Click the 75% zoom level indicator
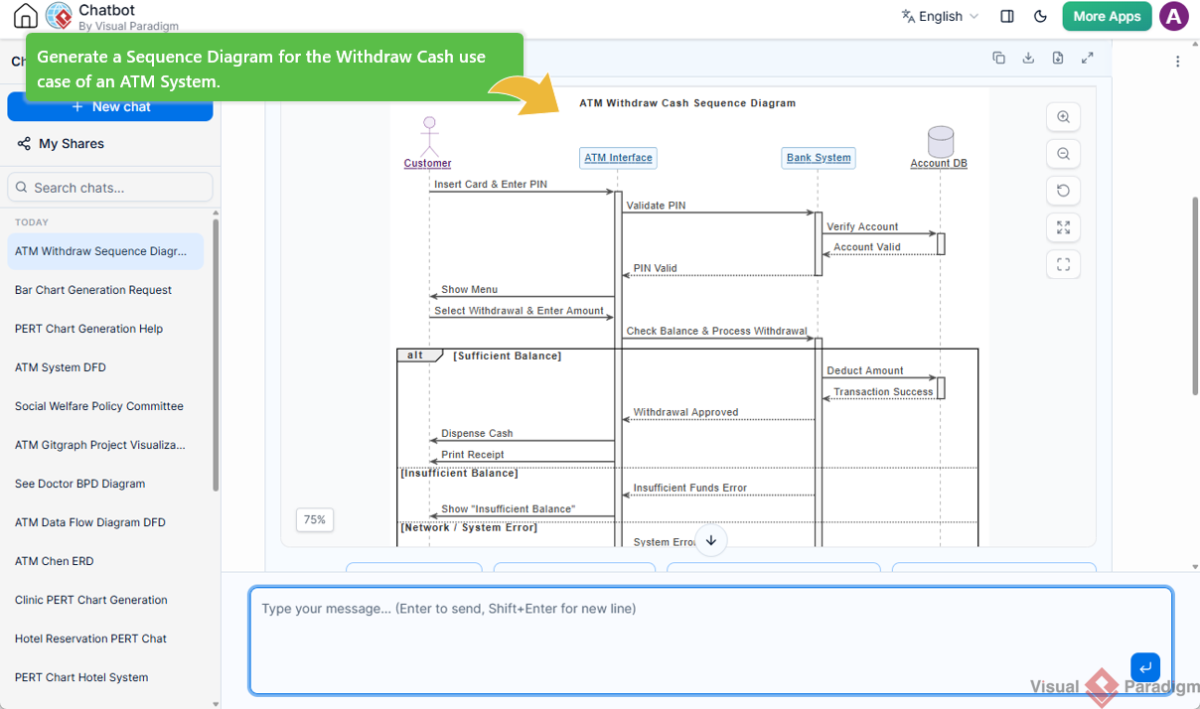The image size is (1200, 709). tap(315, 519)
